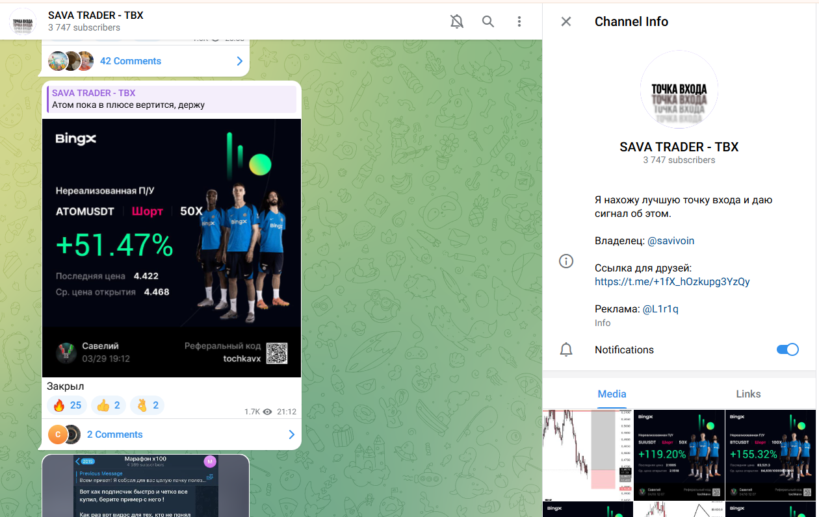Click the commenter avatars beside 2 Comments
This screenshot has height=517, width=819.
[64, 435]
